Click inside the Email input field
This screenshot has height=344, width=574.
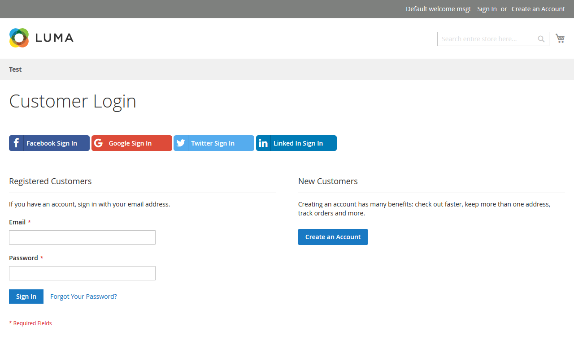pyautogui.click(x=82, y=237)
